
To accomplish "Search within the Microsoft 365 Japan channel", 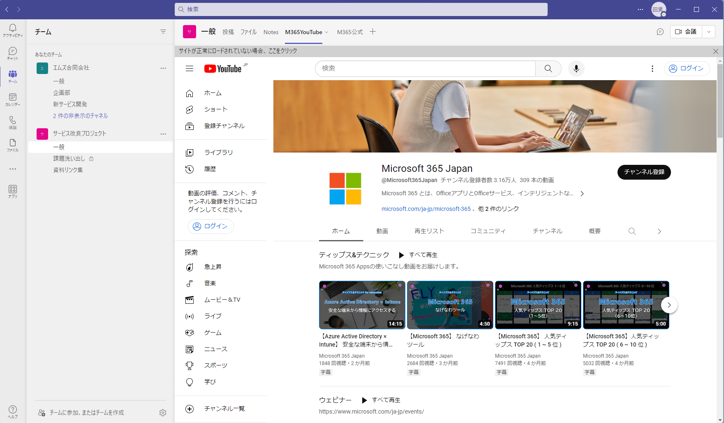I will pos(632,231).
